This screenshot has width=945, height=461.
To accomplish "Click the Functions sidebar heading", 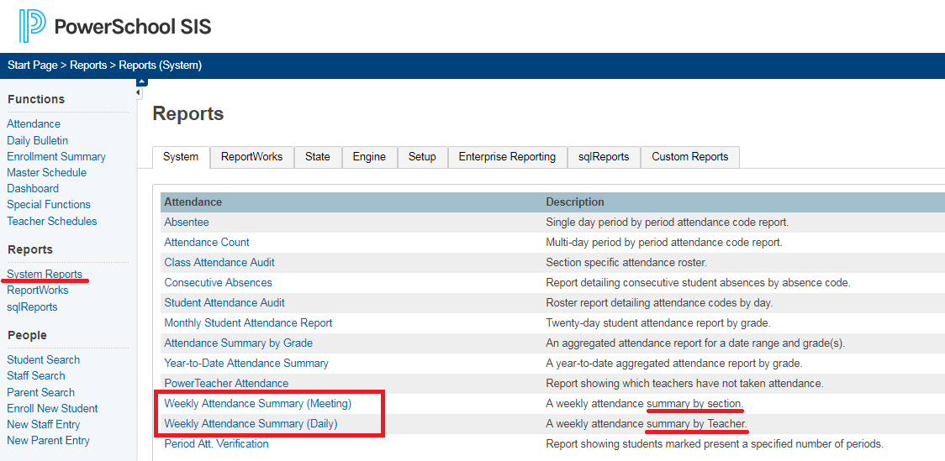I will tap(36, 99).
